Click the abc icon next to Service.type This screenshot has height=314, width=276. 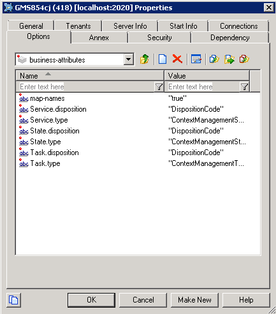tap(24, 120)
